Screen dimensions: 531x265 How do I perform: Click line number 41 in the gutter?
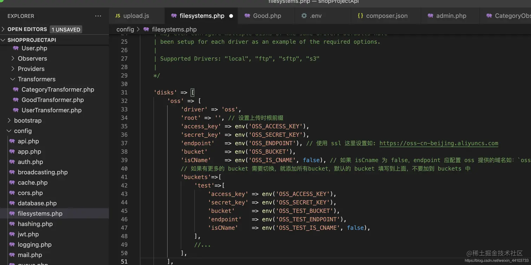click(124, 177)
